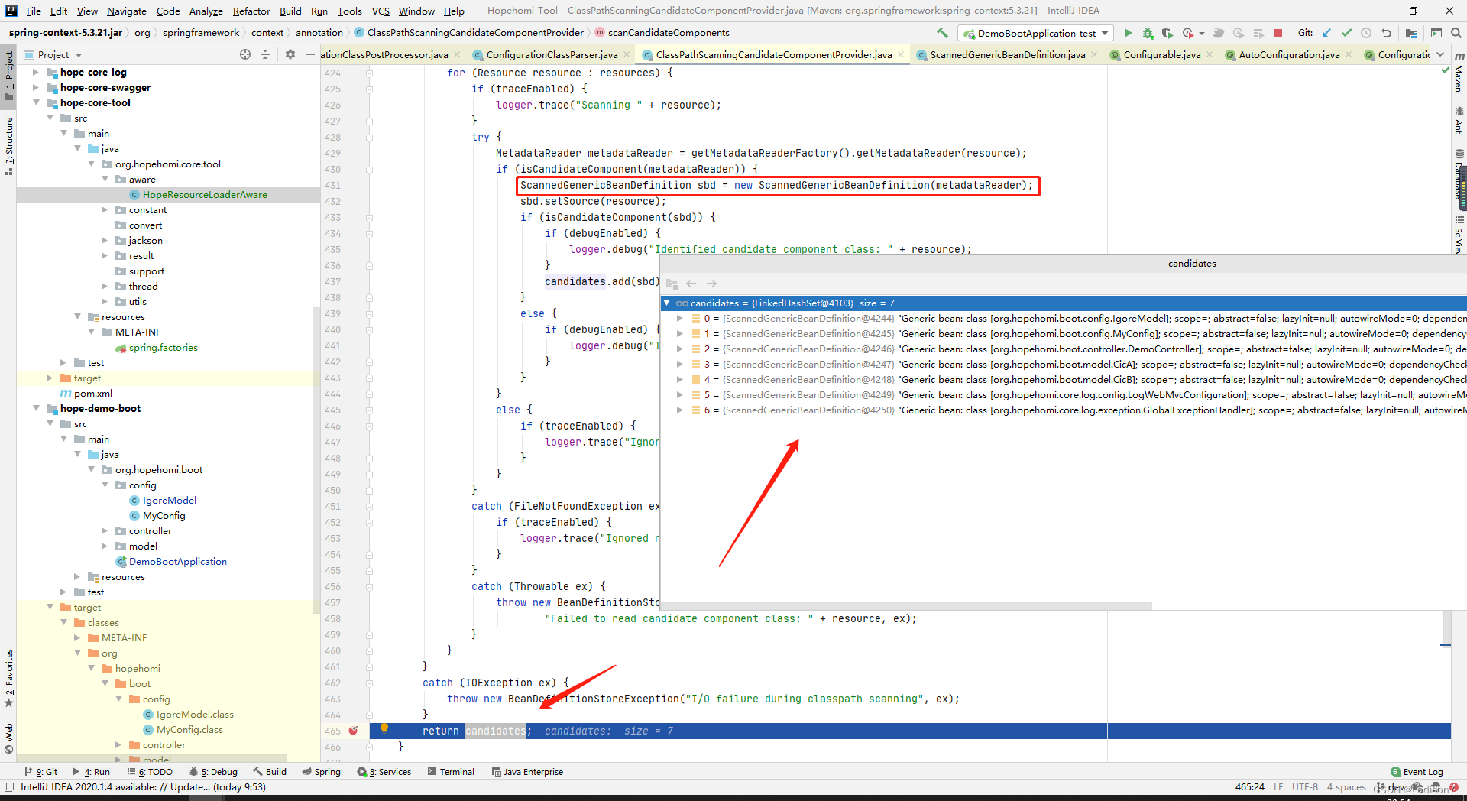Open the Event Log panel
Screen dimensions: 1467x801
1417,772
